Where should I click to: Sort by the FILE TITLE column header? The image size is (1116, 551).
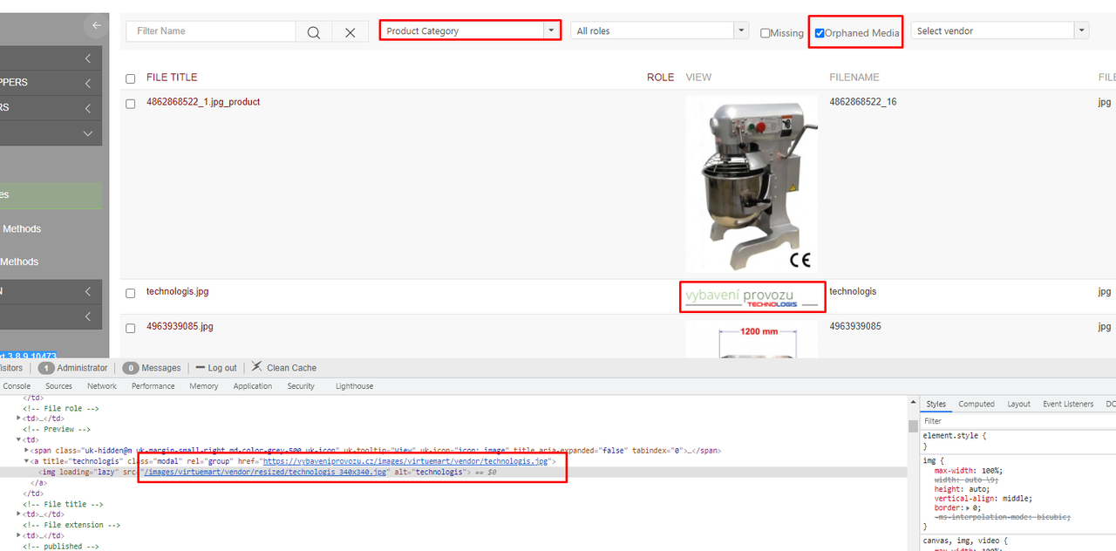point(172,78)
